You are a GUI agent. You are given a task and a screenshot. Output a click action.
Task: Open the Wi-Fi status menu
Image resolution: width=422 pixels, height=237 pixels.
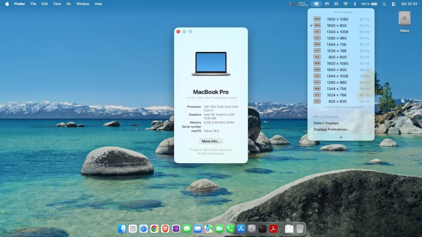pyautogui.click(x=346, y=4)
